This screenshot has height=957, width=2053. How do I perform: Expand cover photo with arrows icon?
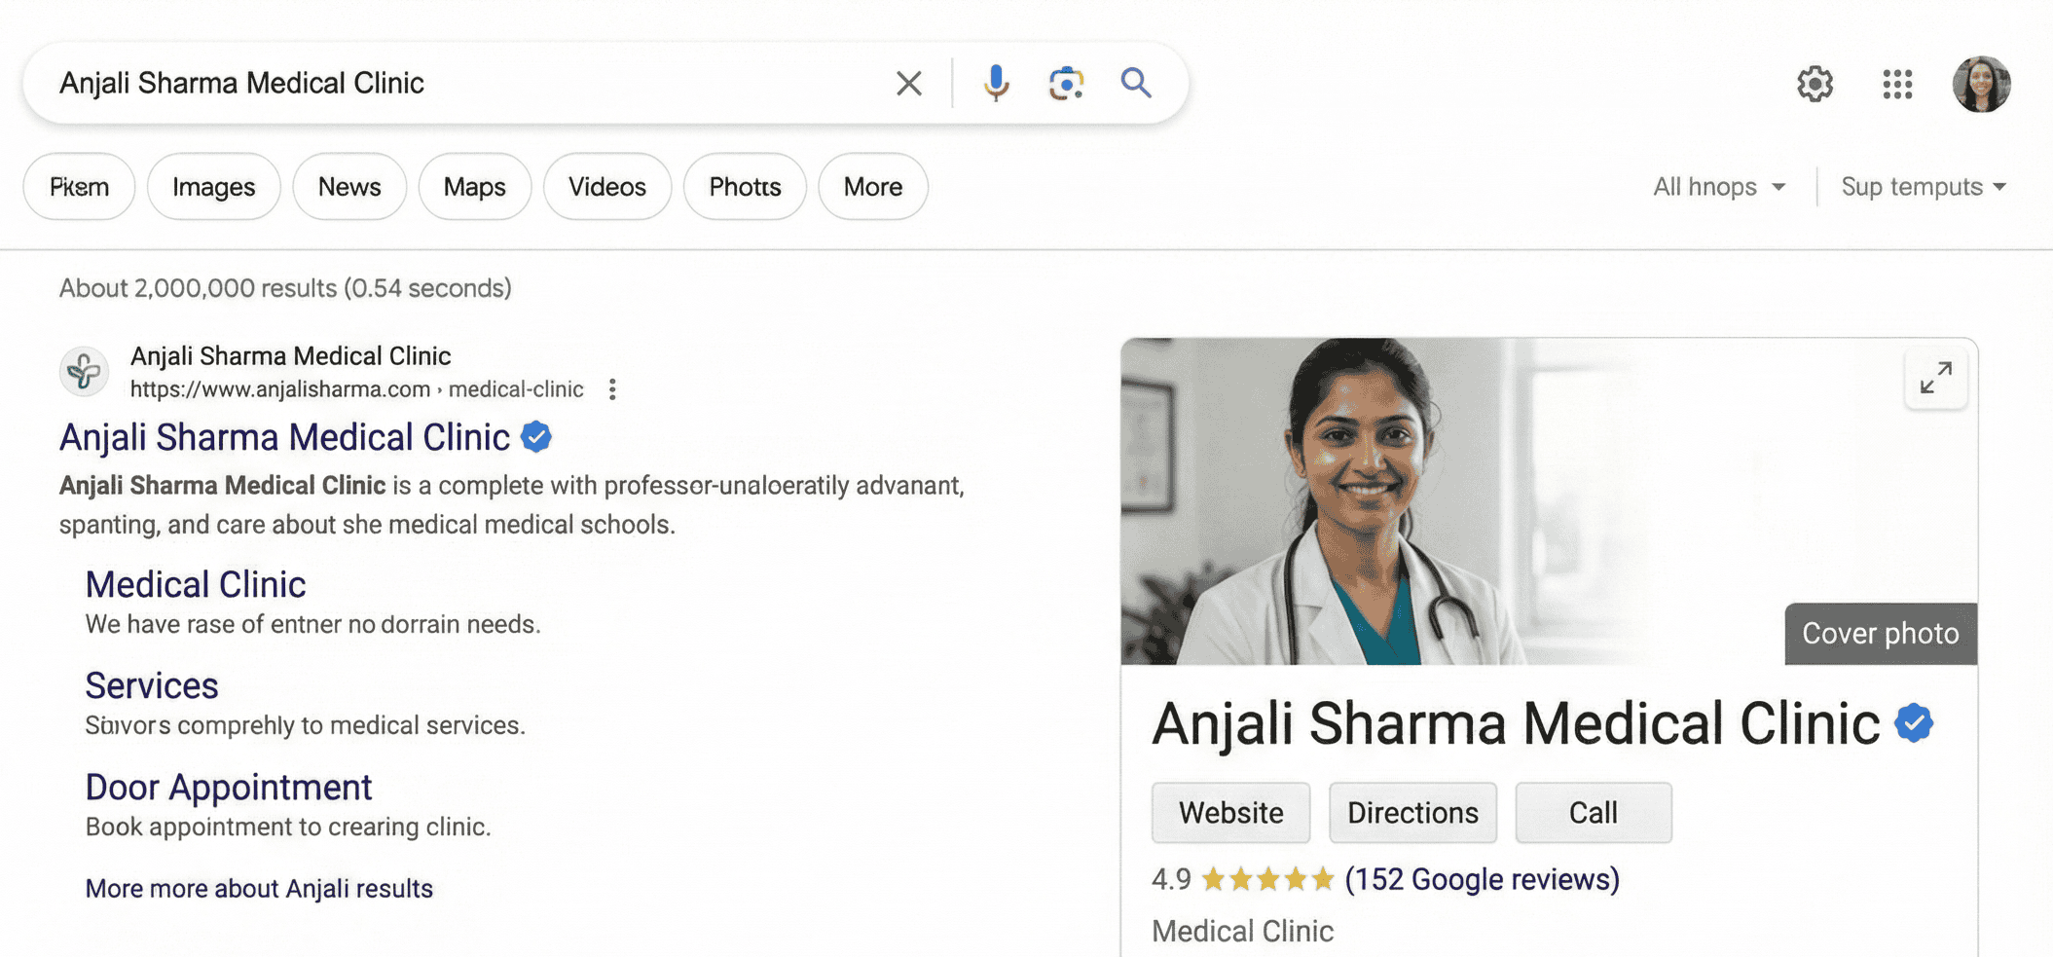1935,378
